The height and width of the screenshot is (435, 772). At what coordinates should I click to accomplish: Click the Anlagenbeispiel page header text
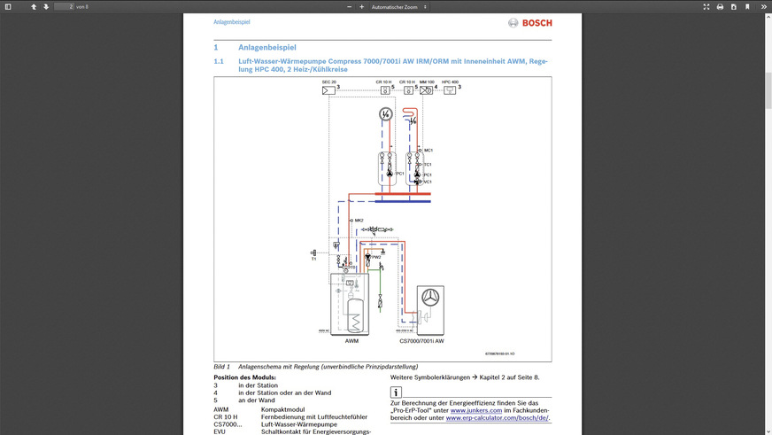(x=231, y=22)
